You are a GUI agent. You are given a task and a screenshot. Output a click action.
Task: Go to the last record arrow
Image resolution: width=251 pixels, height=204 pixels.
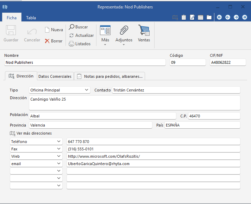pyautogui.click(x=245, y=17)
